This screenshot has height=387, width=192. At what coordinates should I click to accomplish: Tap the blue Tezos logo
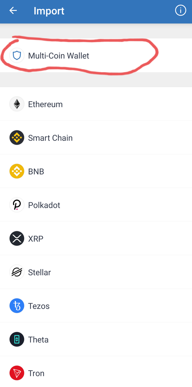[17, 306]
